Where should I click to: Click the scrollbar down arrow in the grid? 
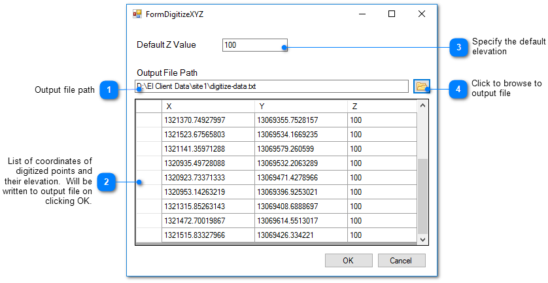(422, 239)
